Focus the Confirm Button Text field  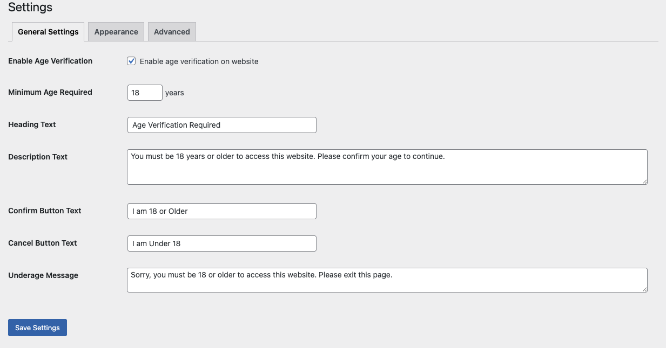tap(221, 211)
